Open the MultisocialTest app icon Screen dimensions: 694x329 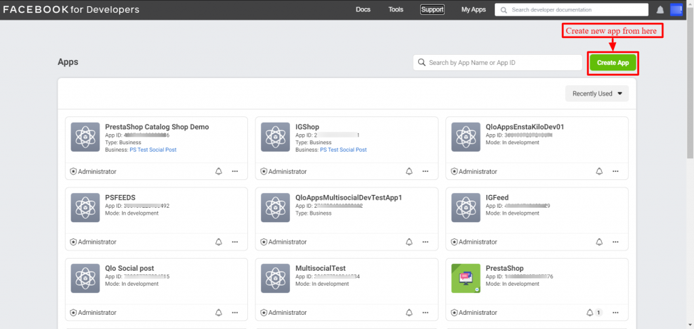275,278
